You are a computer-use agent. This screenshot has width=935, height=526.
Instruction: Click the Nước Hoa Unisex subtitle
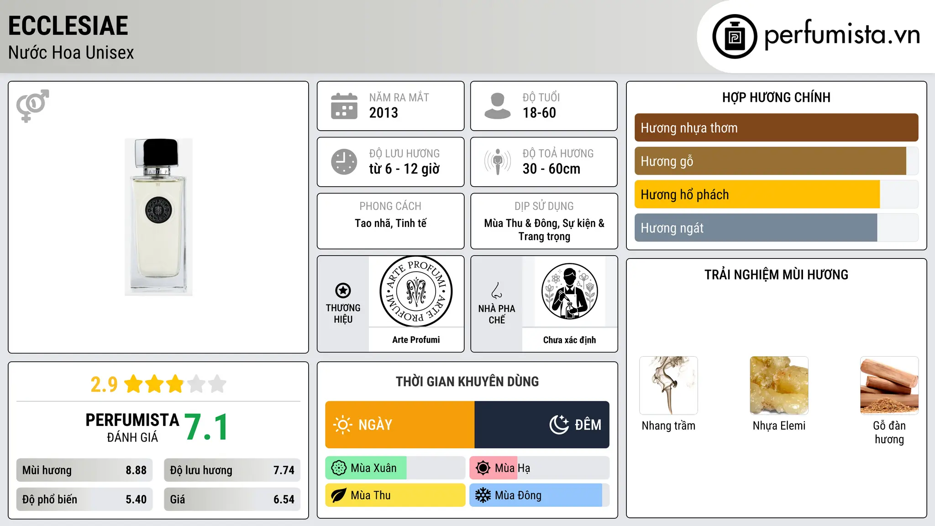[71, 53]
